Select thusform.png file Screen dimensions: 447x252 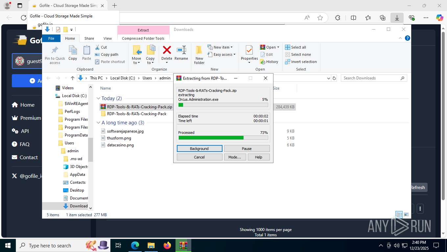(x=119, y=138)
